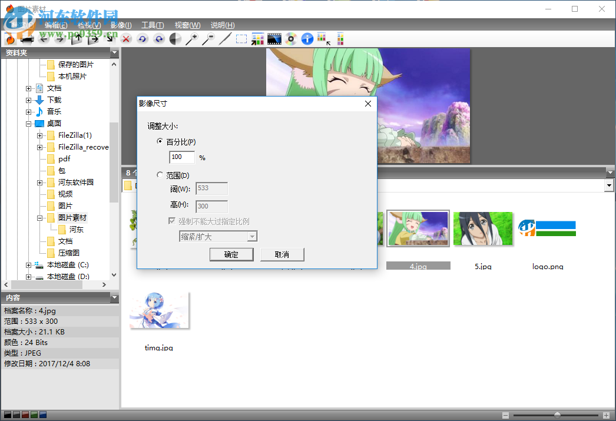Select the 5.jpg thumbnail

tap(483, 228)
